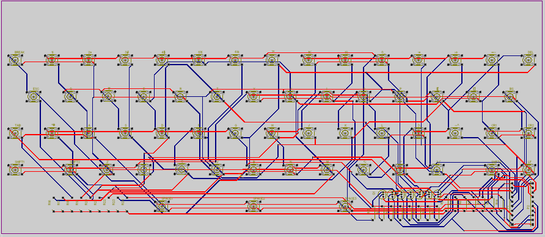Select the 4$ key switch footprint
The width and height of the screenshot is (545, 237).
(x=162, y=60)
